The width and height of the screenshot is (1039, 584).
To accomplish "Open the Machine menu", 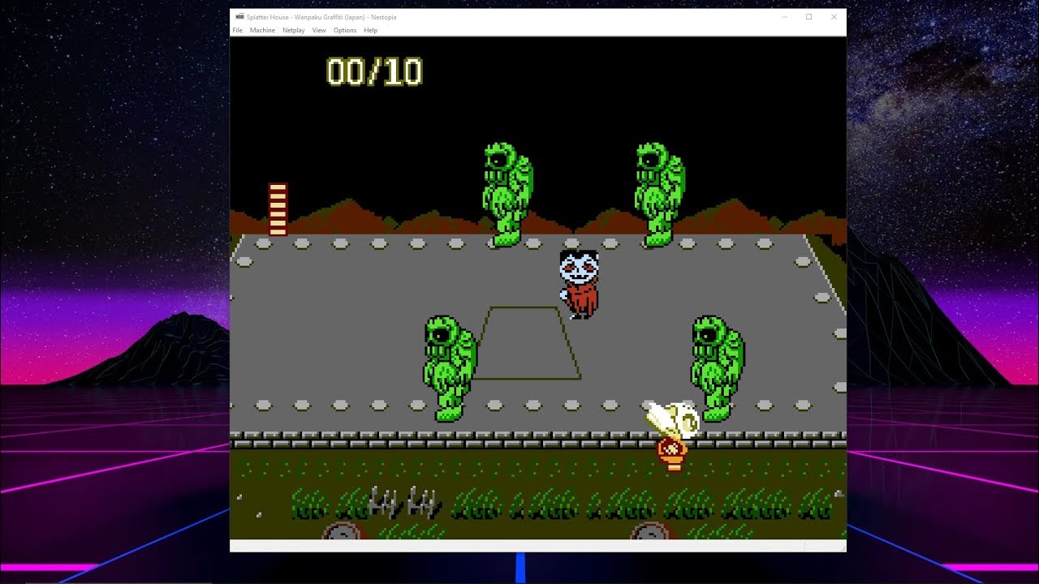I will coord(262,30).
